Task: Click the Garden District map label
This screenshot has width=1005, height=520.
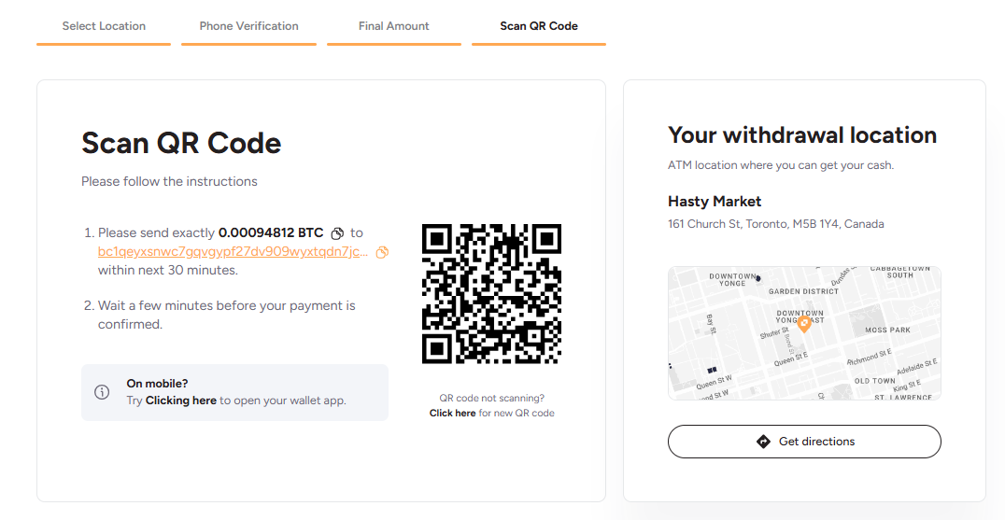Action: point(803,291)
